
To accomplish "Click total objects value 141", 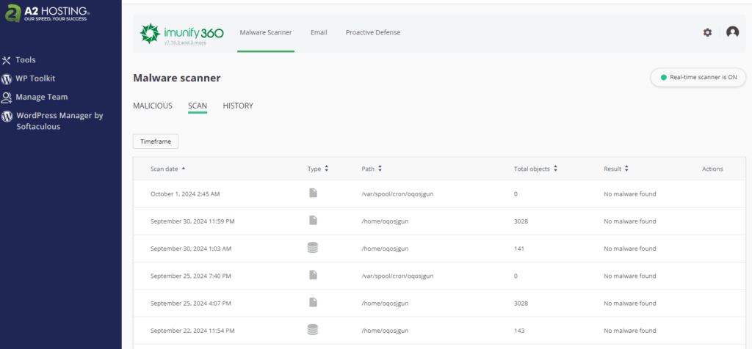I will pyautogui.click(x=519, y=249).
